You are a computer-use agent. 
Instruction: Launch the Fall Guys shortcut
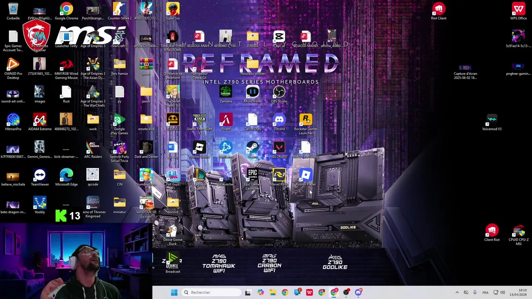pos(172,178)
